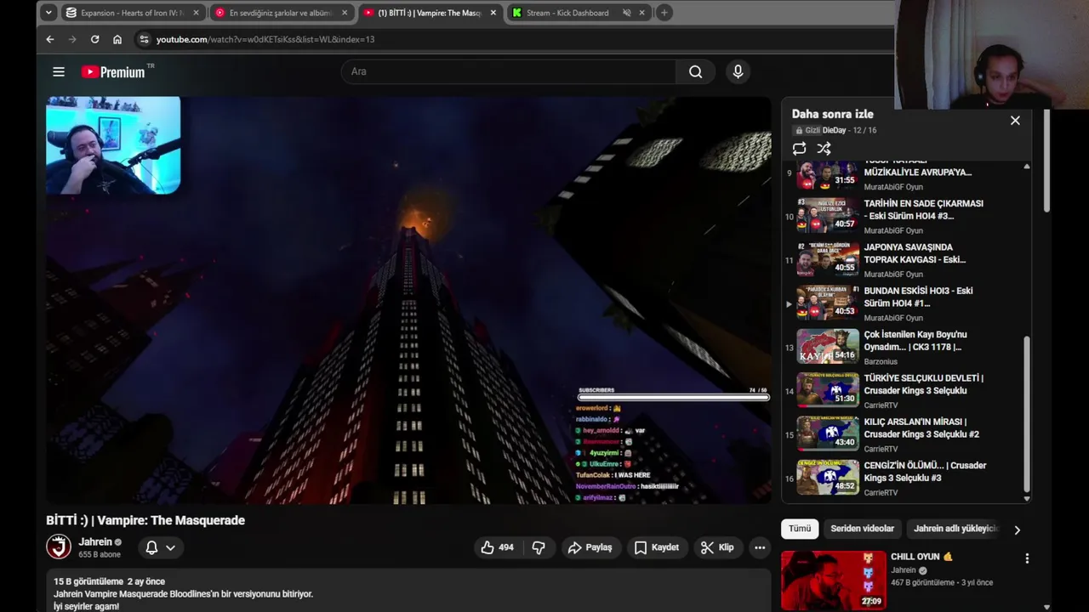Create a clip with Klip button
The image size is (1089, 612).
pos(717,547)
